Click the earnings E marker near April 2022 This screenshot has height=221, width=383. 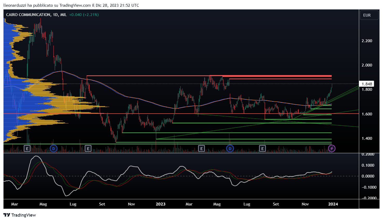(x=27, y=149)
